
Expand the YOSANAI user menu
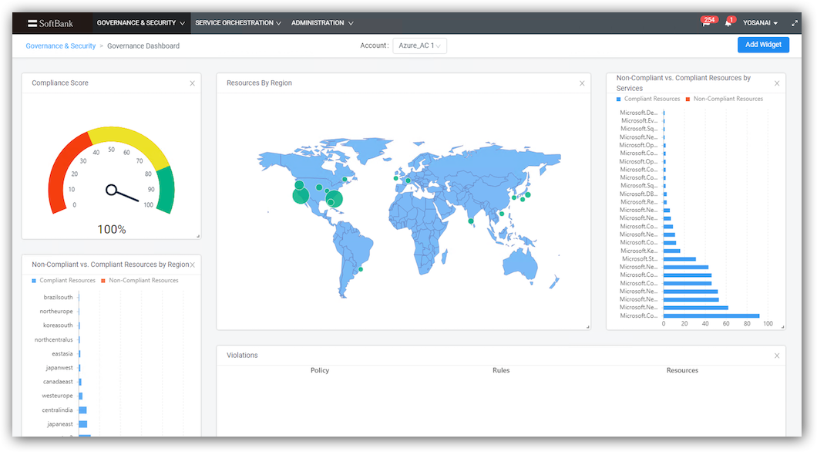tap(760, 23)
